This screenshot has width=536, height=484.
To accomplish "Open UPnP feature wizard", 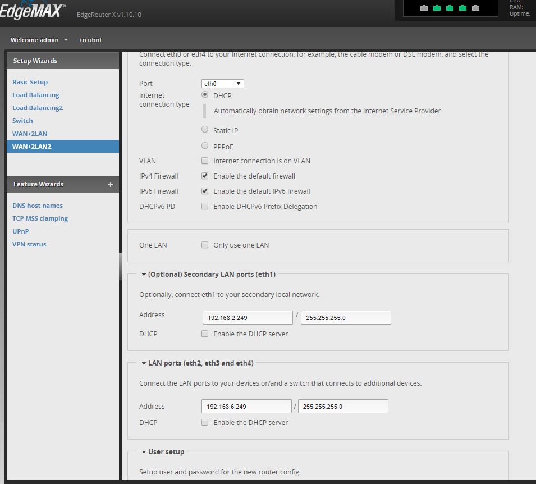I will [21, 231].
